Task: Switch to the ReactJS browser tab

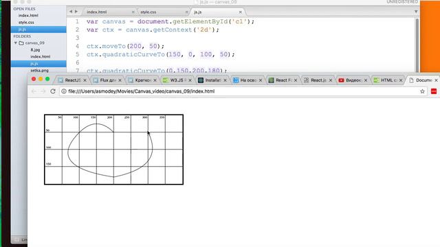Action: pyautogui.click(x=71, y=80)
